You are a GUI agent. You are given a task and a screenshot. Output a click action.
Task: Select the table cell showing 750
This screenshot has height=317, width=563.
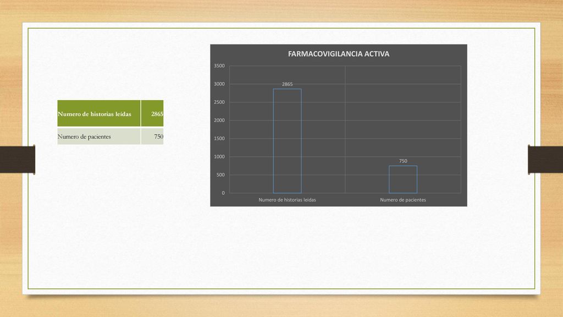click(152, 136)
